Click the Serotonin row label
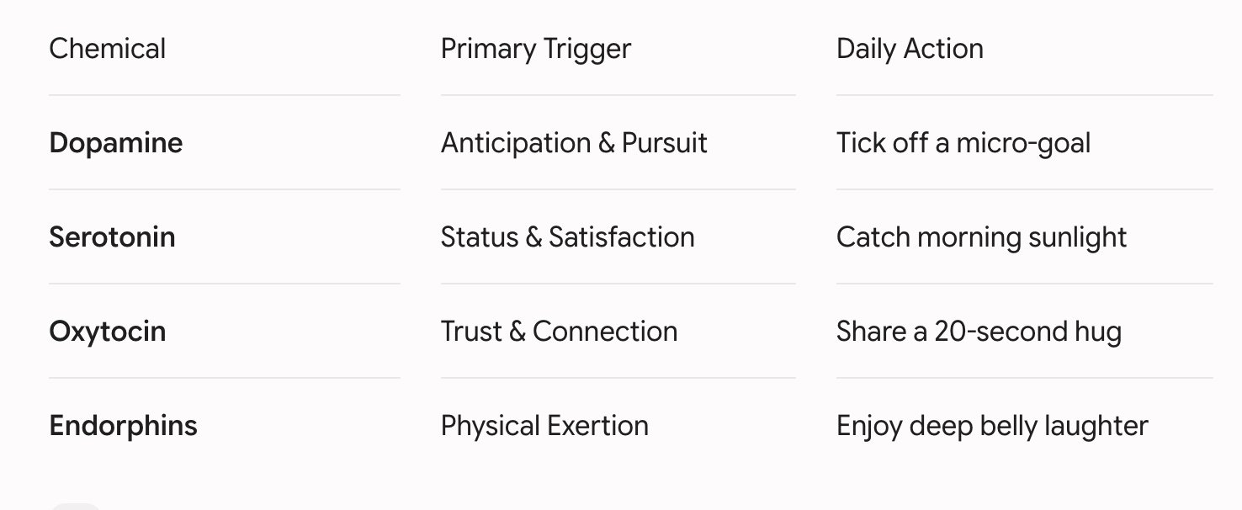 coord(113,237)
